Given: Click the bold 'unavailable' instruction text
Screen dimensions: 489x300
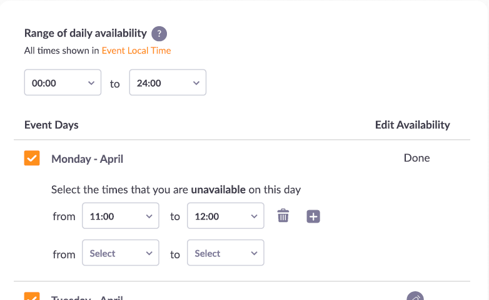Looking at the screenshot, I should tap(218, 190).
